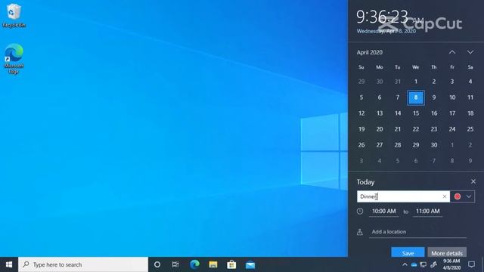Open File Explorer from the taskbar

213,264
